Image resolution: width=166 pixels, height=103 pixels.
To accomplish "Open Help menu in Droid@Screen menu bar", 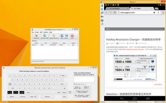I will 51,32.
